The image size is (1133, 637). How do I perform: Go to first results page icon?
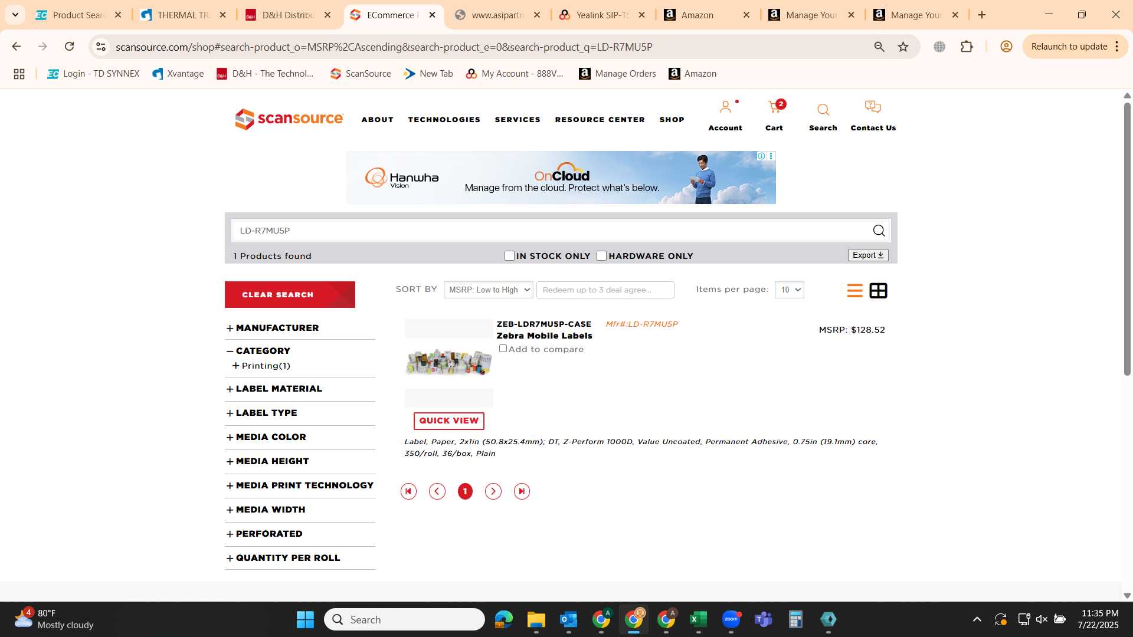408,491
